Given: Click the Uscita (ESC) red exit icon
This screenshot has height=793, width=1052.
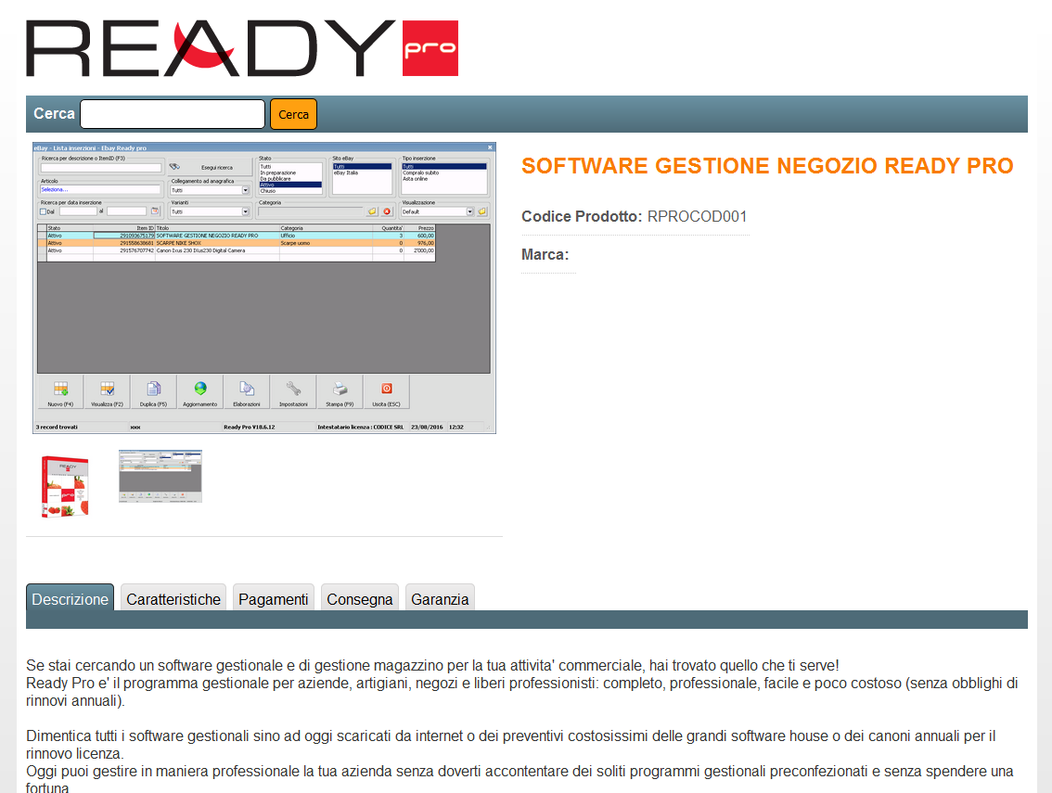Looking at the screenshot, I should click(x=387, y=389).
